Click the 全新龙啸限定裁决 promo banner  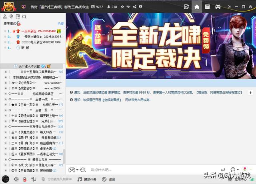(161, 46)
